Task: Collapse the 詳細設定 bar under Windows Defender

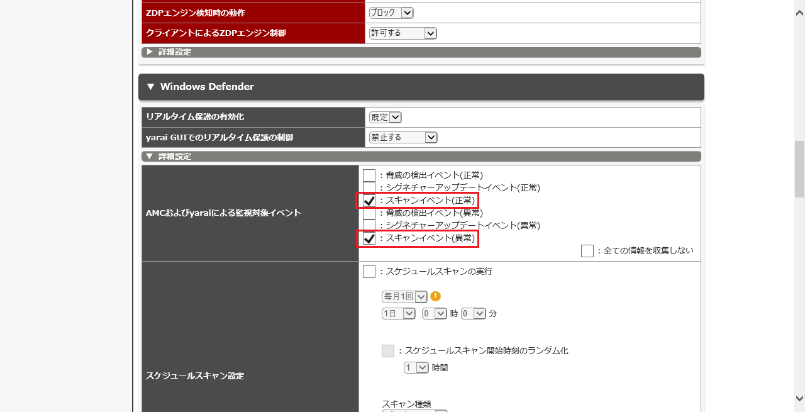Action: pyautogui.click(x=421, y=156)
